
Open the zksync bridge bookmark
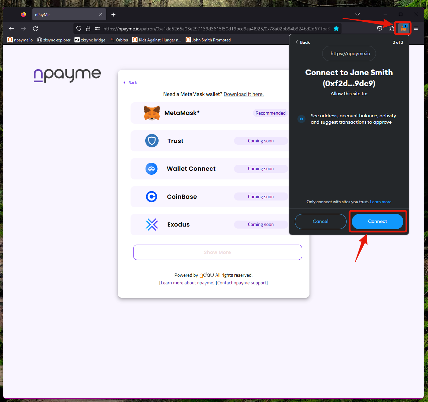(90, 40)
